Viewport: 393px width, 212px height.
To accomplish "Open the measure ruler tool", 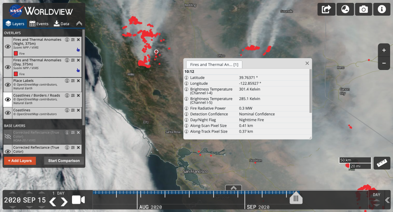I will click(382, 163).
